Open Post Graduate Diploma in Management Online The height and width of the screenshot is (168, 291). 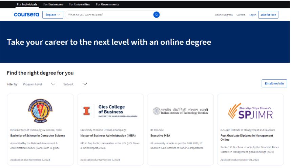tap(247, 138)
